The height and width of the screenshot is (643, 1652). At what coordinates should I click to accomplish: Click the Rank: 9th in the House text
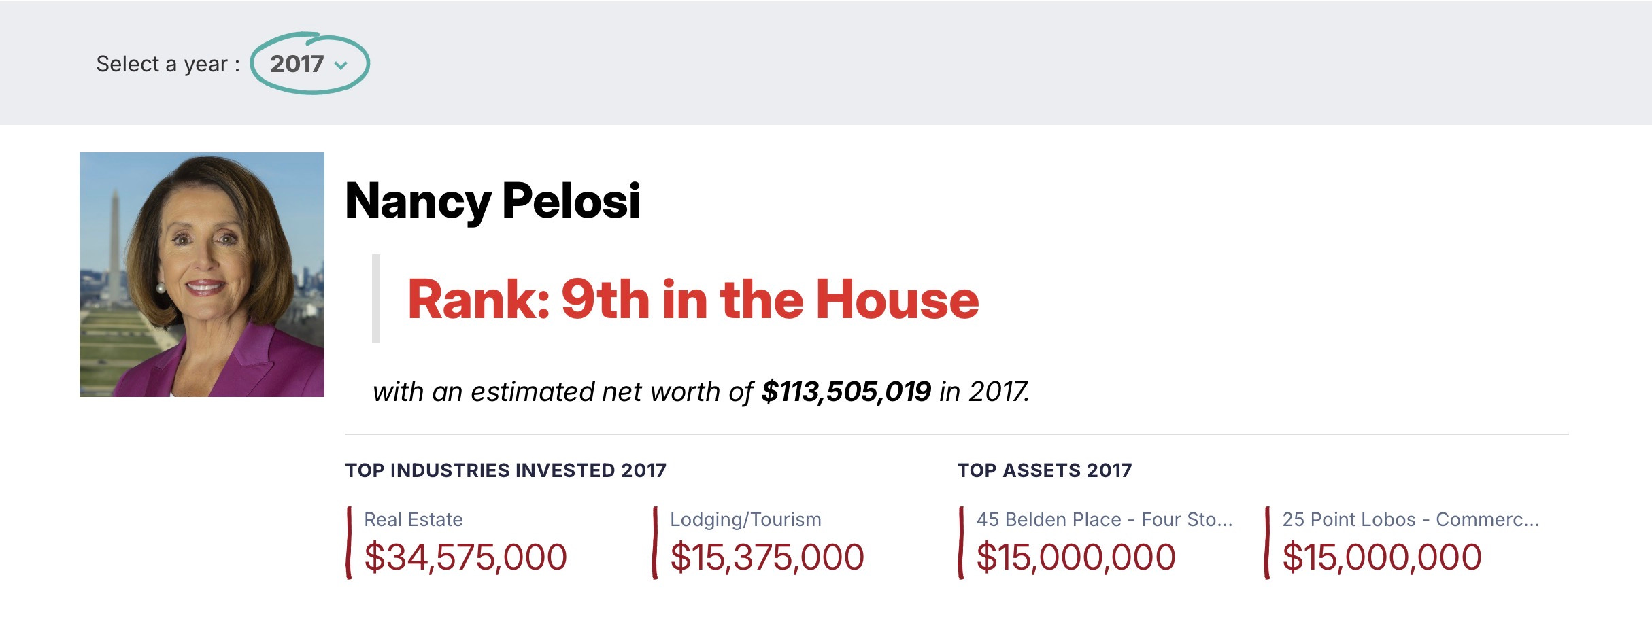(693, 300)
